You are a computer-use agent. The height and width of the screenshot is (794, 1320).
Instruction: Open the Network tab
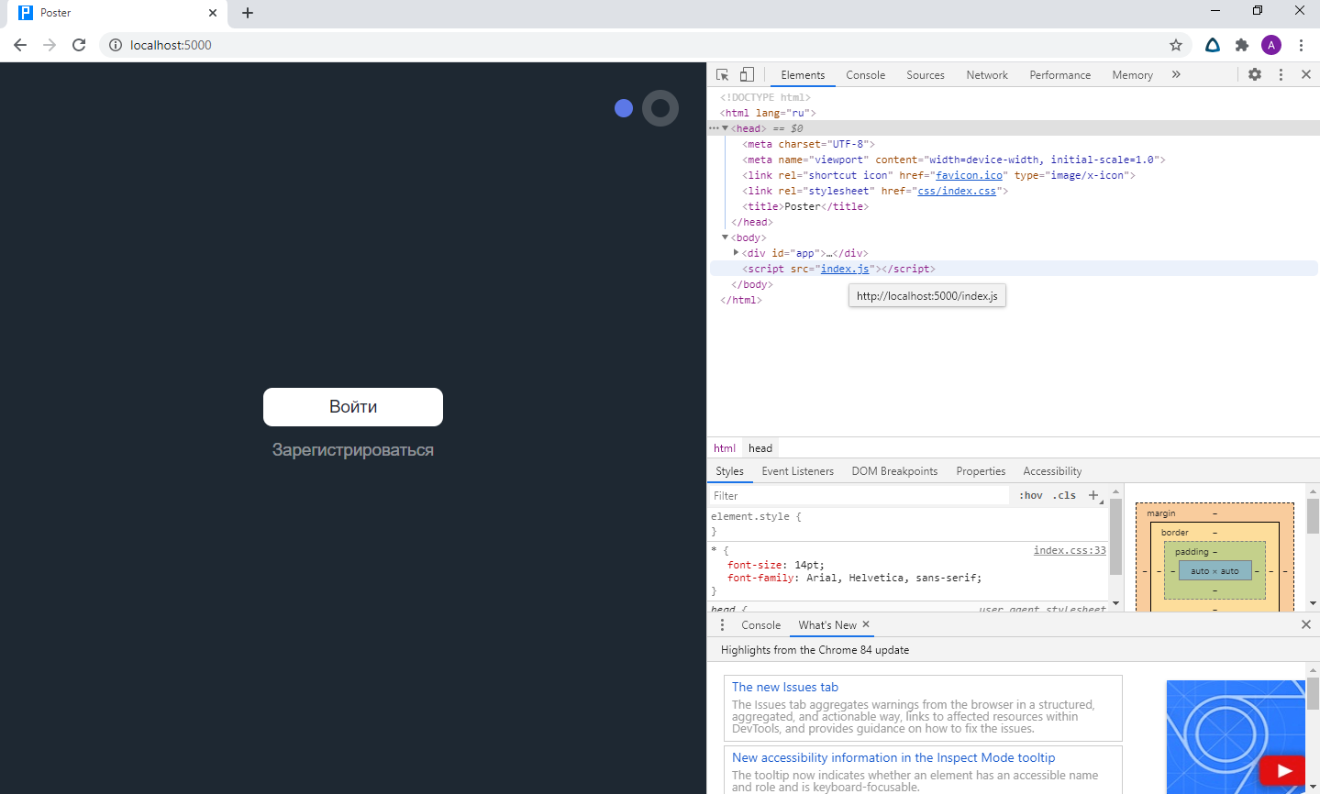(987, 75)
